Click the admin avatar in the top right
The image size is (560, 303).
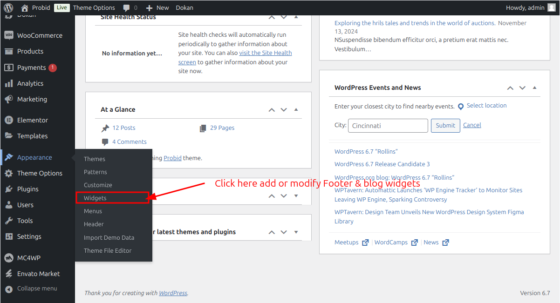552,7
